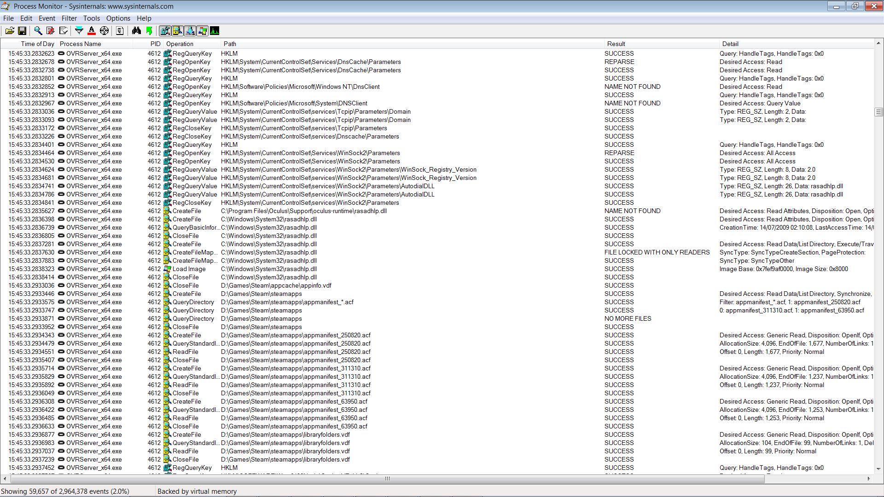Image resolution: width=884 pixels, height=497 pixels.
Task: Click the PID column header
Action: 148,44
